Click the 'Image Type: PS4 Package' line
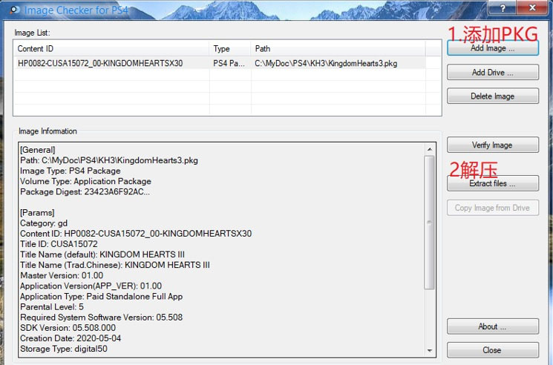 tap(71, 171)
